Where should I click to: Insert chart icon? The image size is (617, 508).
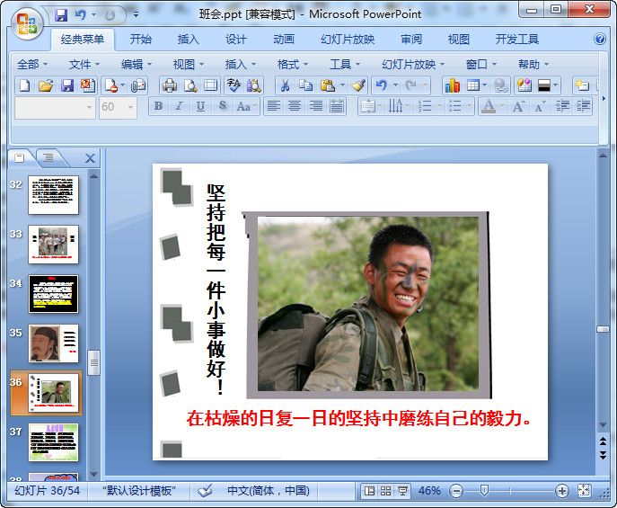coord(452,85)
